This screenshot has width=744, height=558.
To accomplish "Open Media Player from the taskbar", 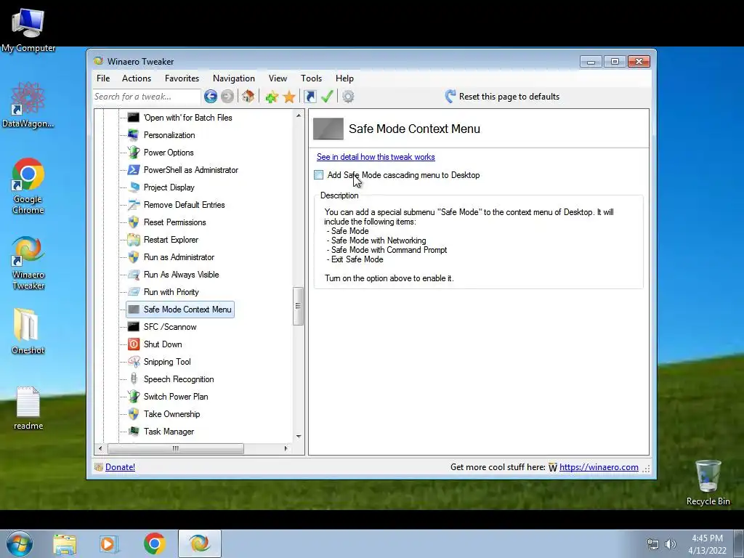I will pos(109,543).
